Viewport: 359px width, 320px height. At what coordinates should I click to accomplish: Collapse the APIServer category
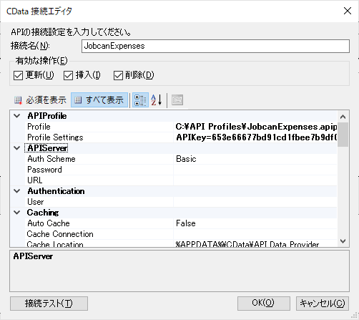point(17,148)
